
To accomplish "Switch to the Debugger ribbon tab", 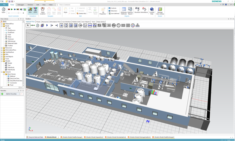I will point(21,5).
